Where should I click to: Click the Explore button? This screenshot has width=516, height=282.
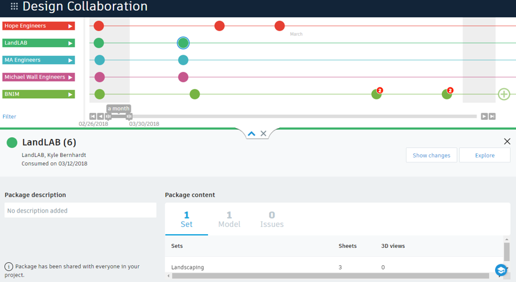click(x=485, y=155)
